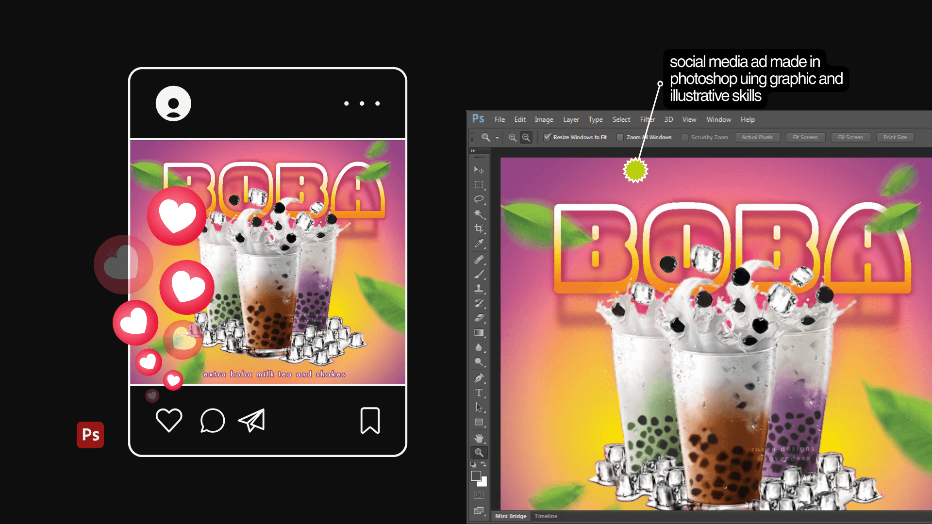
Task: Open the Zoom tool preset dropdown
Action: [x=497, y=138]
